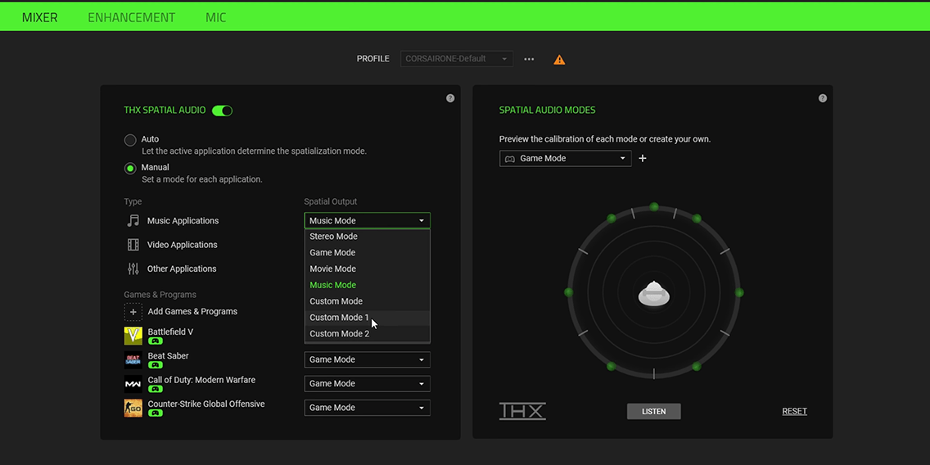The height and width of the screenshot is (465, 930).
Task: Click the gamepad badge under Call of Duty
Action: [x=156, y=389]
